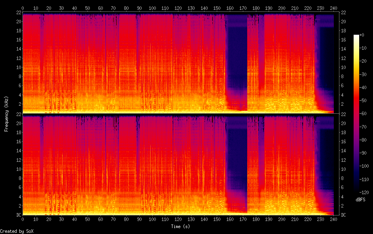Select the 240 tick on the top time axis
Viewport: 373px width, 234px height.
pyautogui.click(x=333, y=8)
